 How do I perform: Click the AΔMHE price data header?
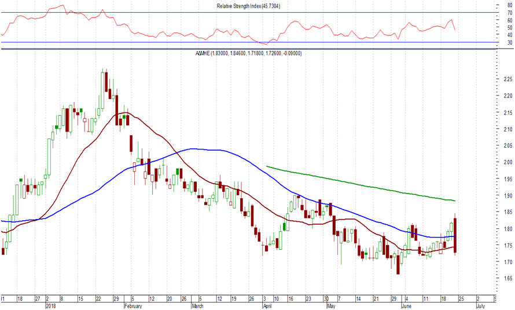[249, 53]
